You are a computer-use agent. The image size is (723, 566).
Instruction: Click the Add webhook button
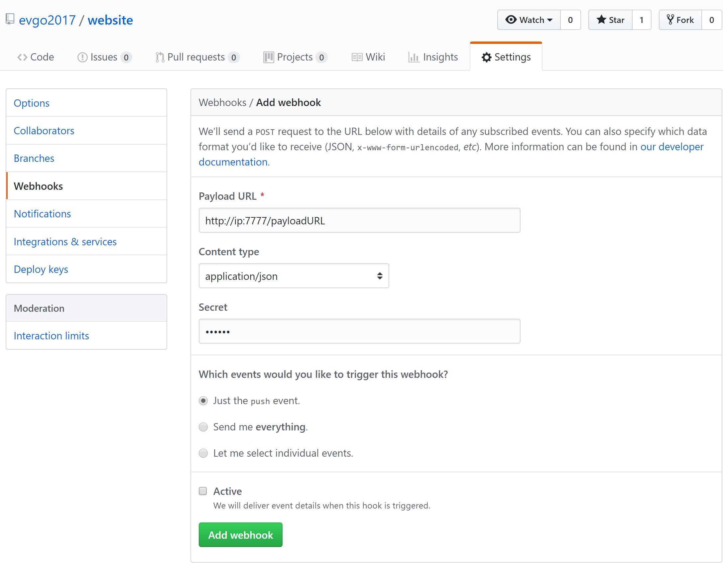[x=240, y=535]
